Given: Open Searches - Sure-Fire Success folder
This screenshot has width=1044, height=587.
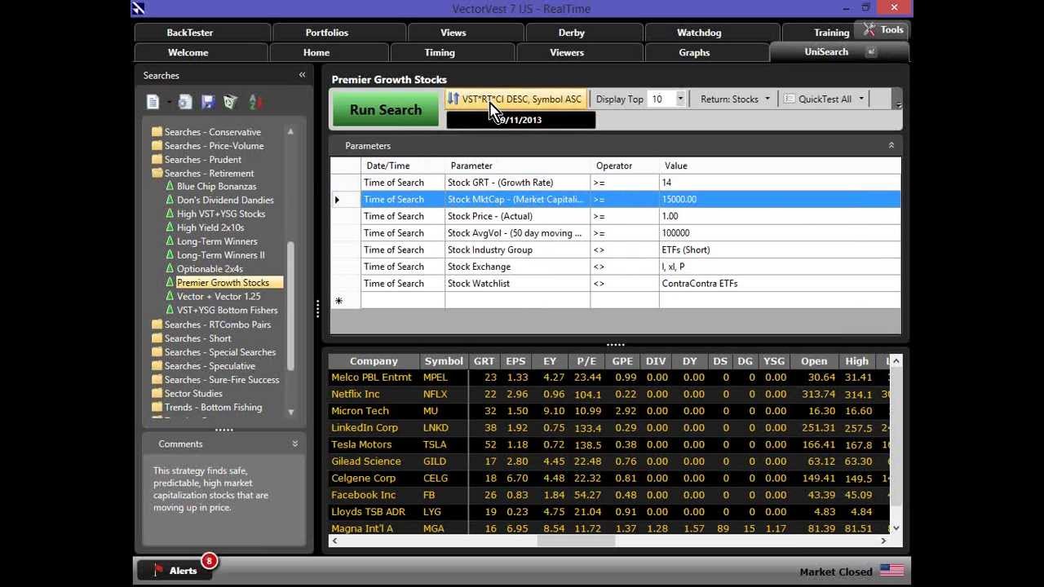Looking at the screenshot, I should coord(215,380).
